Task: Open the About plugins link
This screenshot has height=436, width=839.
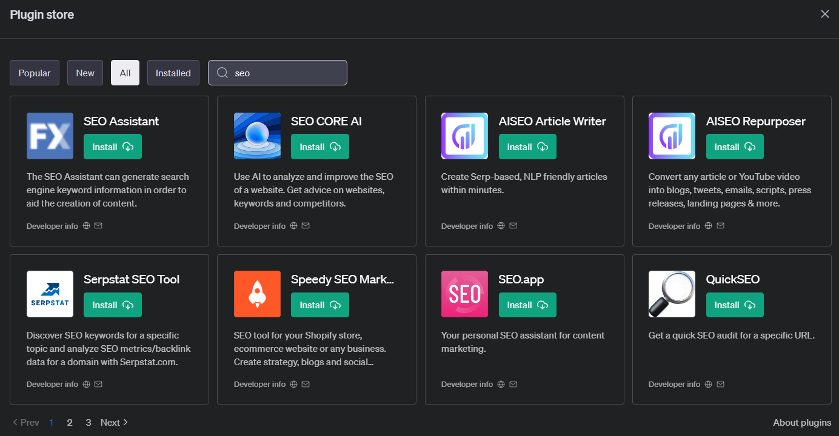Action: tap(802, 422)
